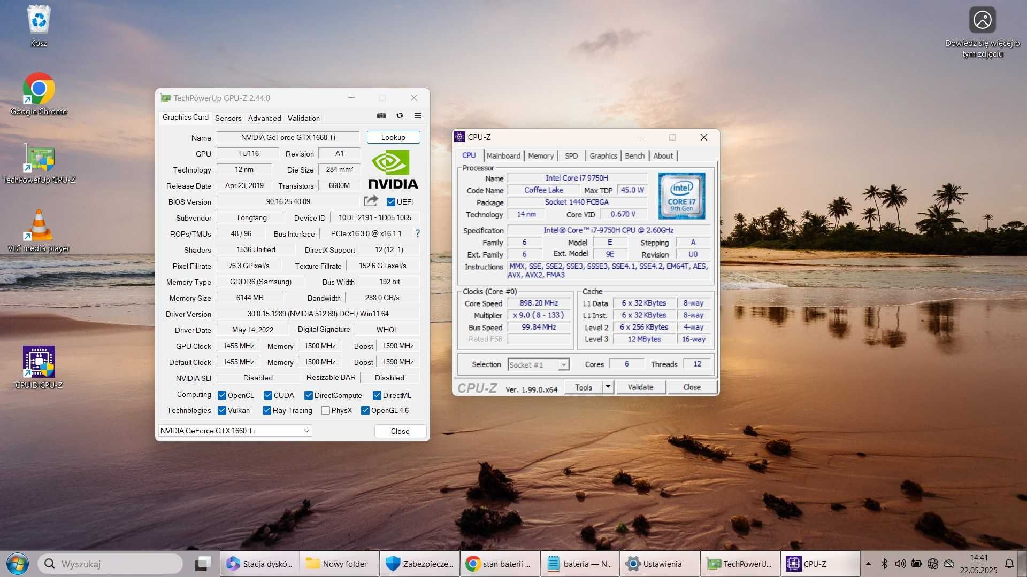Open the notification bell icon

pos(1009,564)
